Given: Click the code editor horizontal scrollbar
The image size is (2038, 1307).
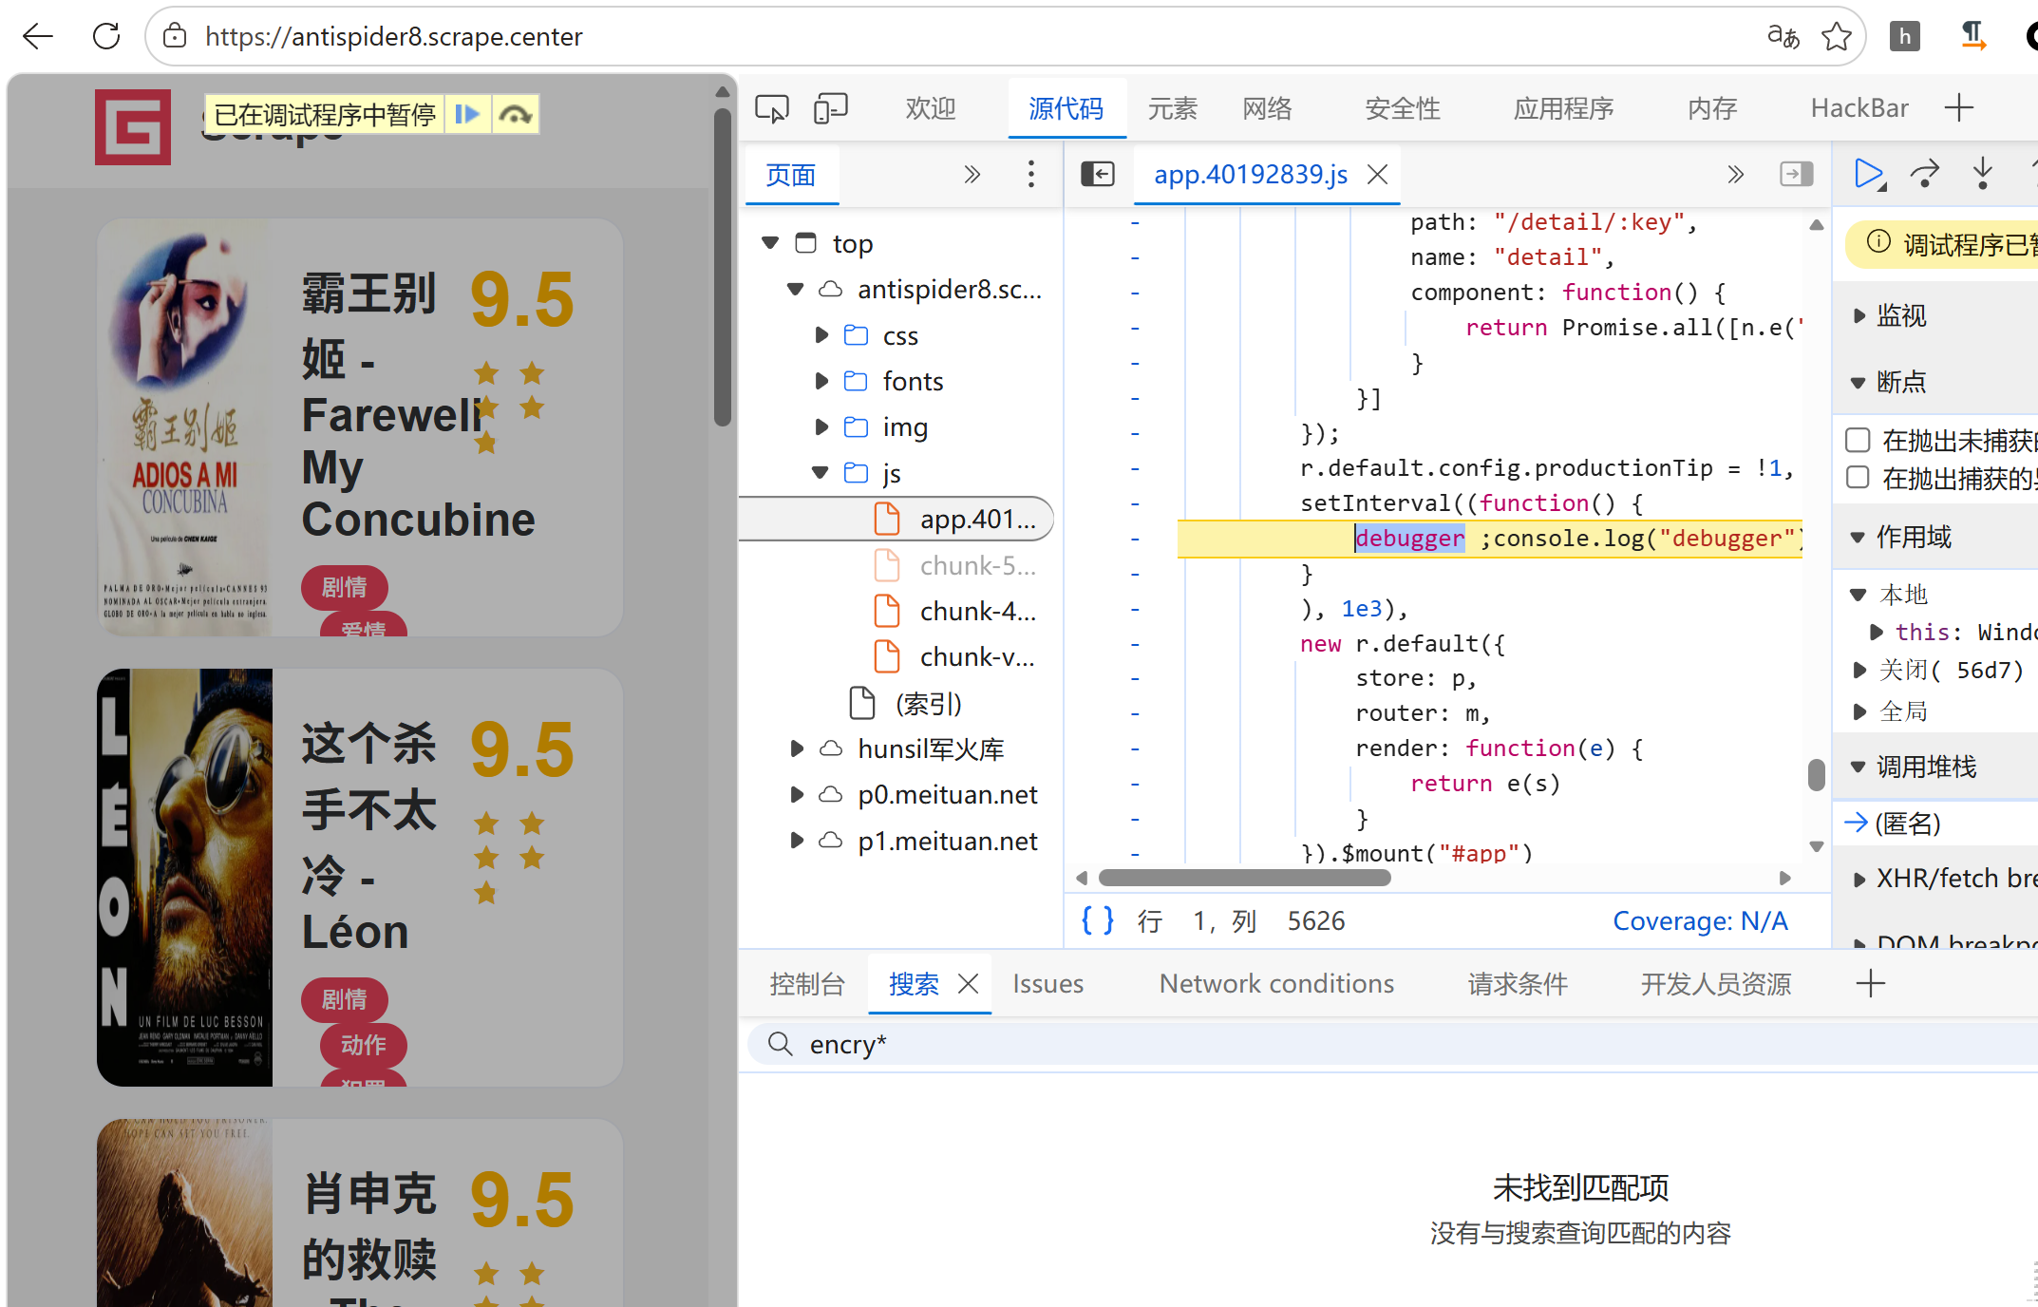Looking at the screenshot, I should [1244, 878].
